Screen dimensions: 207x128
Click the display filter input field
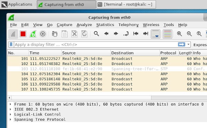(96, 45)
